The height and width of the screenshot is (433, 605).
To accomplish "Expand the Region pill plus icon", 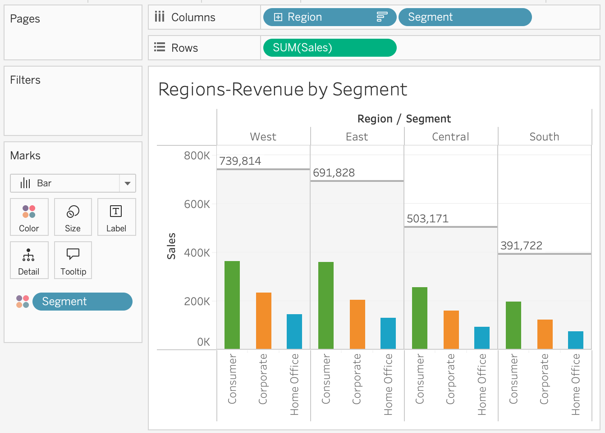I will 278,17.
